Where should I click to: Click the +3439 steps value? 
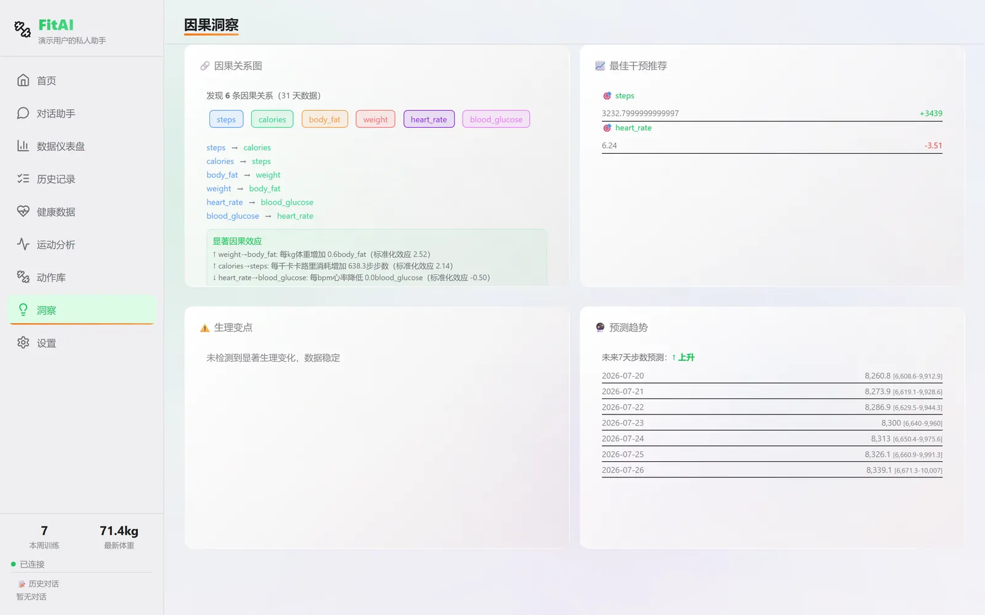931,113
